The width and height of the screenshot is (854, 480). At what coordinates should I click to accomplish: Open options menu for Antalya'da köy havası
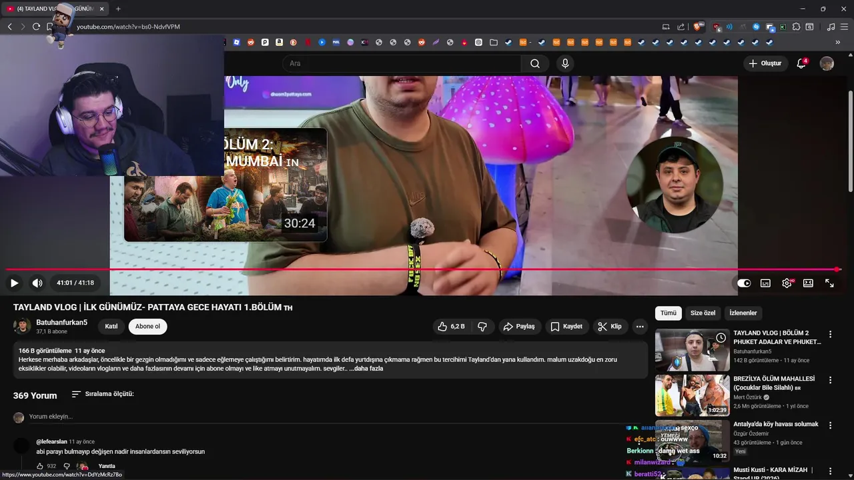(831, 425)
